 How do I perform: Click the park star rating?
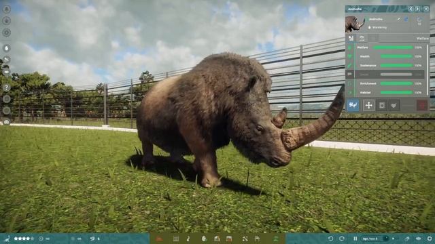(24, 239)
